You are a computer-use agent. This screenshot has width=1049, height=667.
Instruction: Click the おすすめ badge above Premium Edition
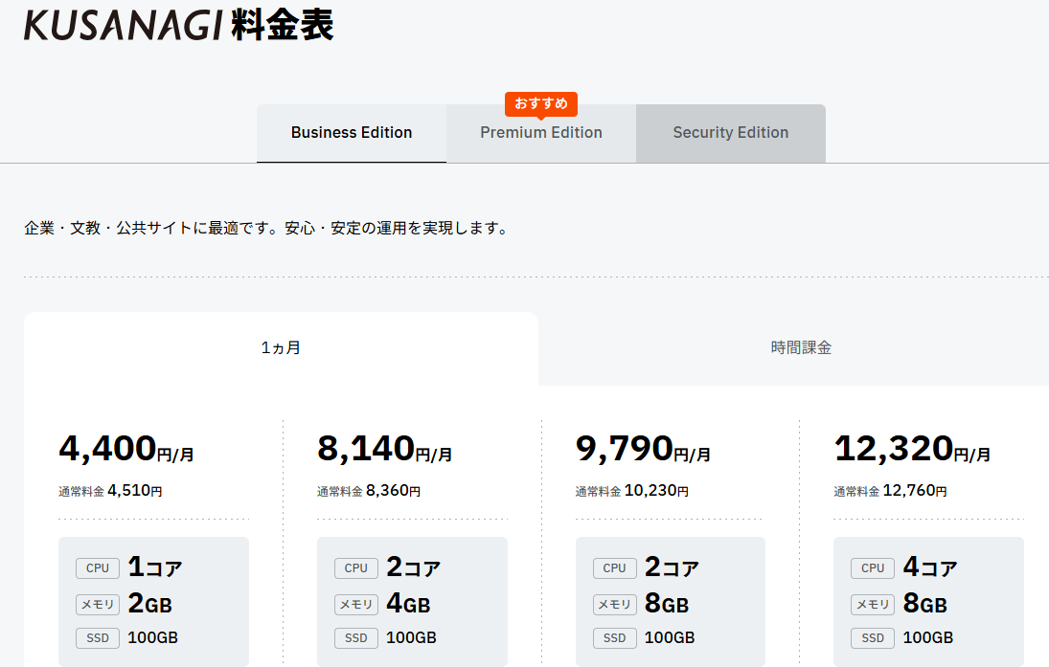[x=541, y=103]
